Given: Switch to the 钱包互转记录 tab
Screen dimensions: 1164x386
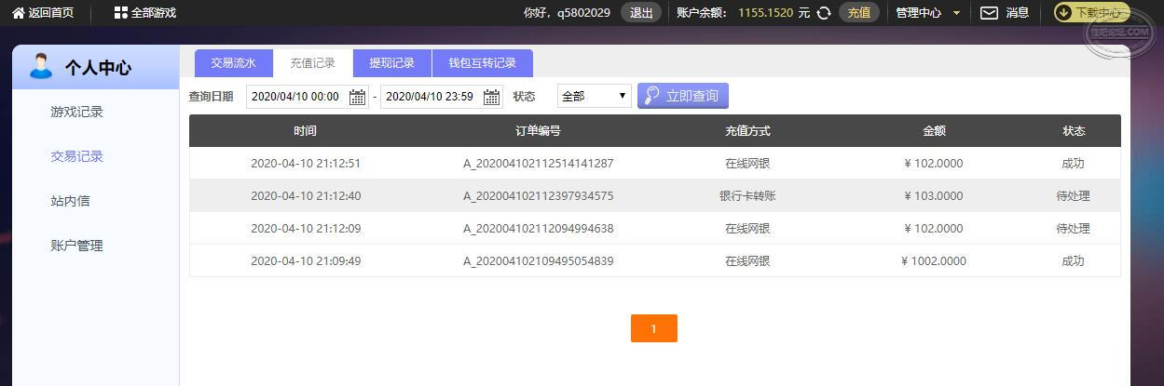Looking at the screenshot, I should [483, 63].
